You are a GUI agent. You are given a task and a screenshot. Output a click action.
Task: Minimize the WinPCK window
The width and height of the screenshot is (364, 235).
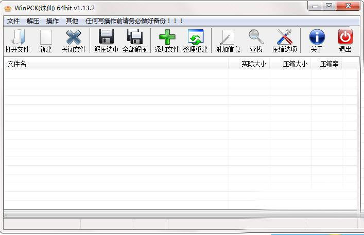point(315,6)
